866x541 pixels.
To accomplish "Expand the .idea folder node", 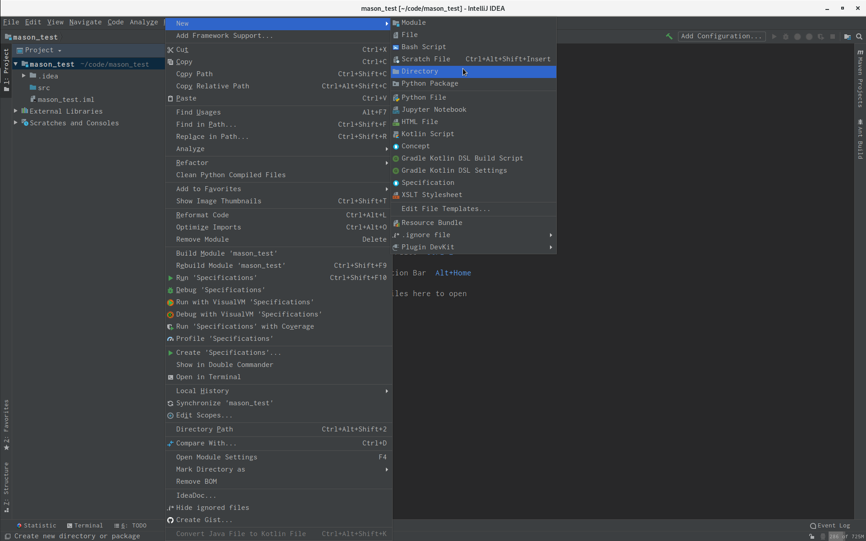I will pyautogui.click(x=24, y=76).
